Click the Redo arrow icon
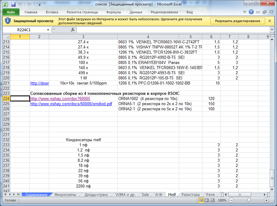This screenshot has width=277, height=206. 29,5
